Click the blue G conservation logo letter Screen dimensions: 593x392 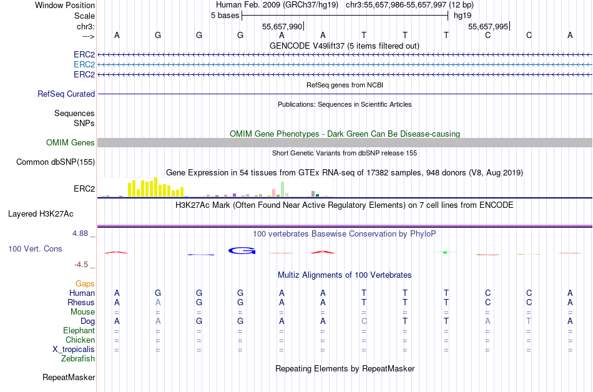tap(242, 251)
